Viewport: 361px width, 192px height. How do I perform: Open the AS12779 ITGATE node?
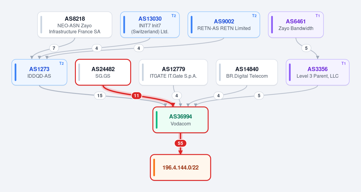pyautogui.click(x=173, y=72)
